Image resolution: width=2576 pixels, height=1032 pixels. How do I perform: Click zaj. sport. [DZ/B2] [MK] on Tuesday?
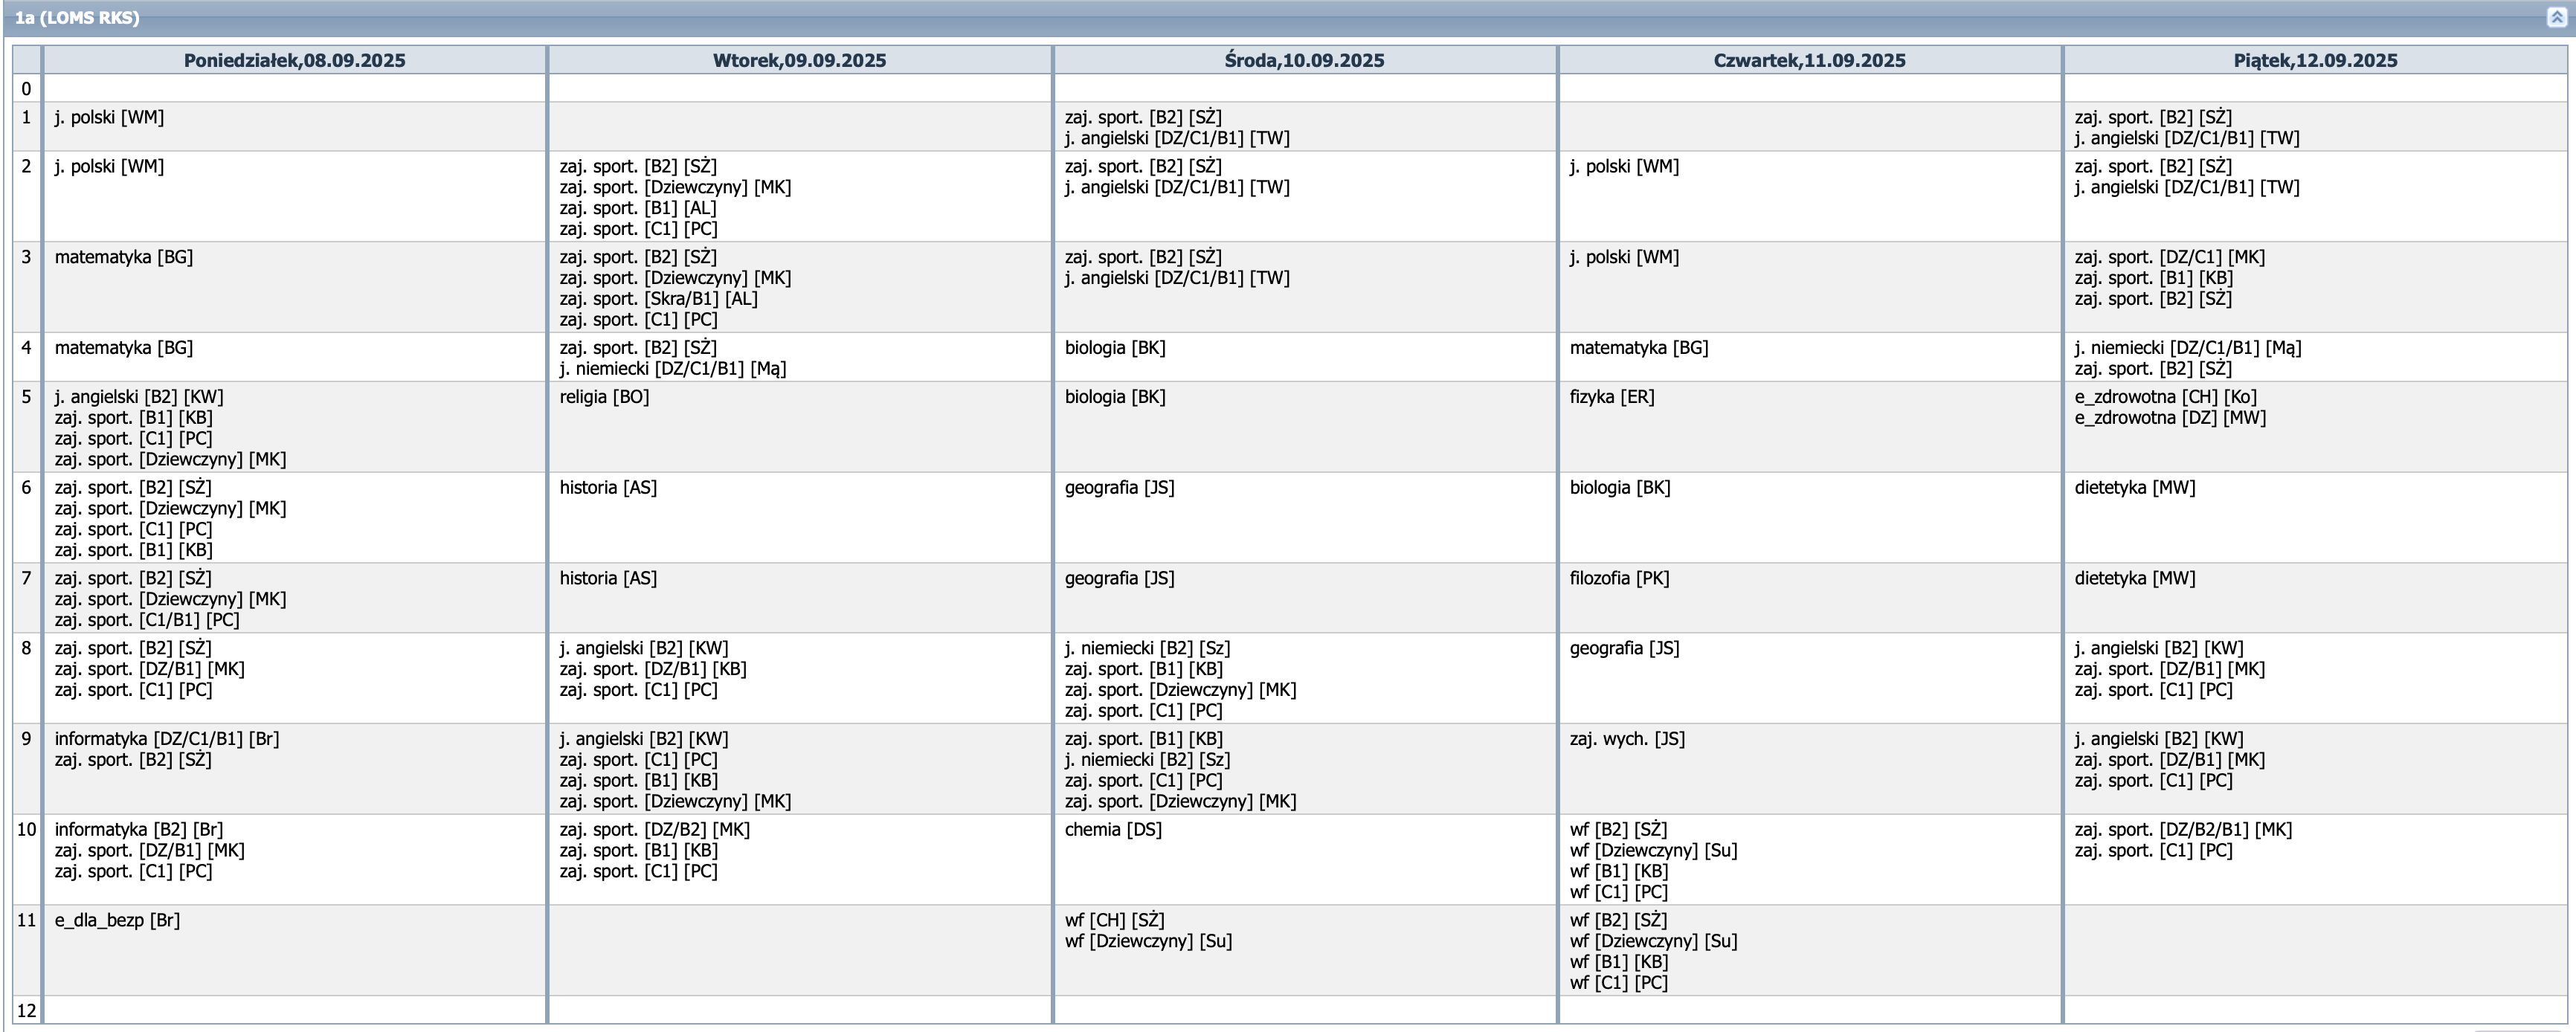click(654, 829)
